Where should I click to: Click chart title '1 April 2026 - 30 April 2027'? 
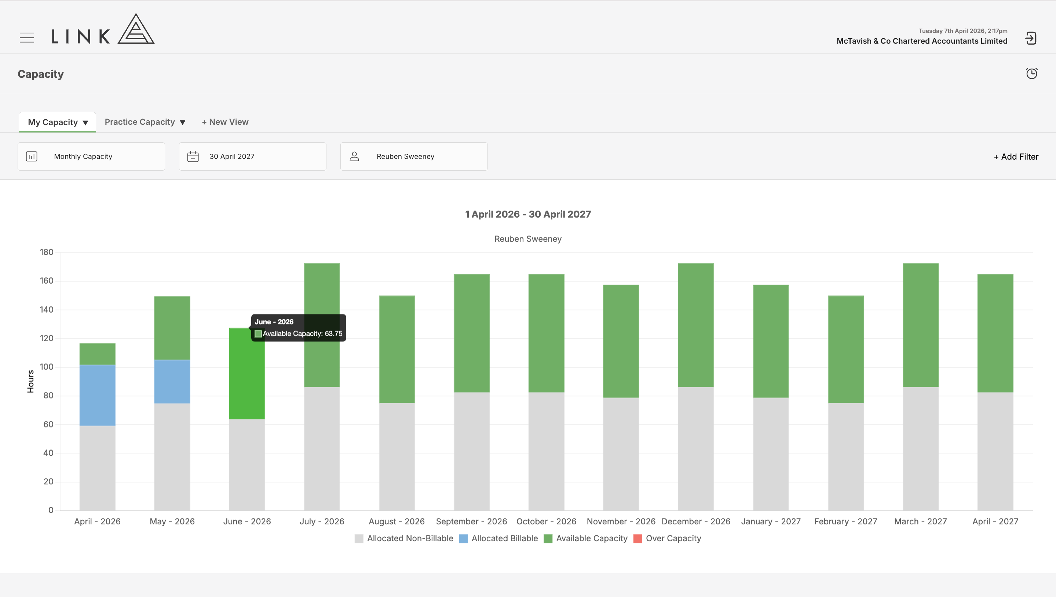pyautogui.click(x=528, y=214)
